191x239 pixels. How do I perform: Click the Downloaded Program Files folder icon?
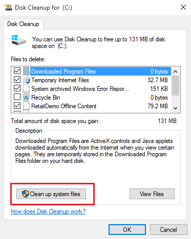coord(26,71)
